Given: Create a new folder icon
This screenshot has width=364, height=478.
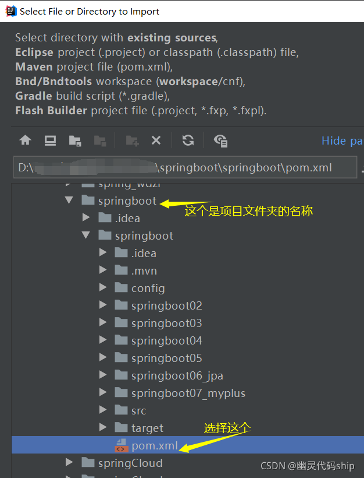Looking at the screenshot, I should pos(132,141).
